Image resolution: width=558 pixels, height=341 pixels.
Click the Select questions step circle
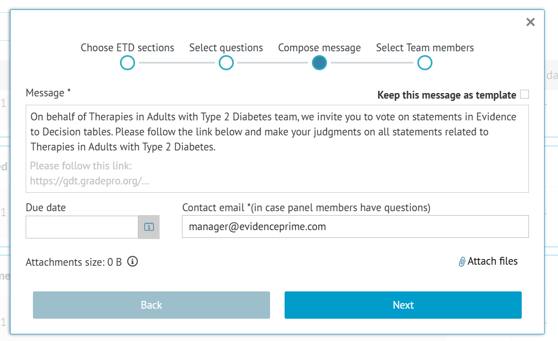point(226,63)
